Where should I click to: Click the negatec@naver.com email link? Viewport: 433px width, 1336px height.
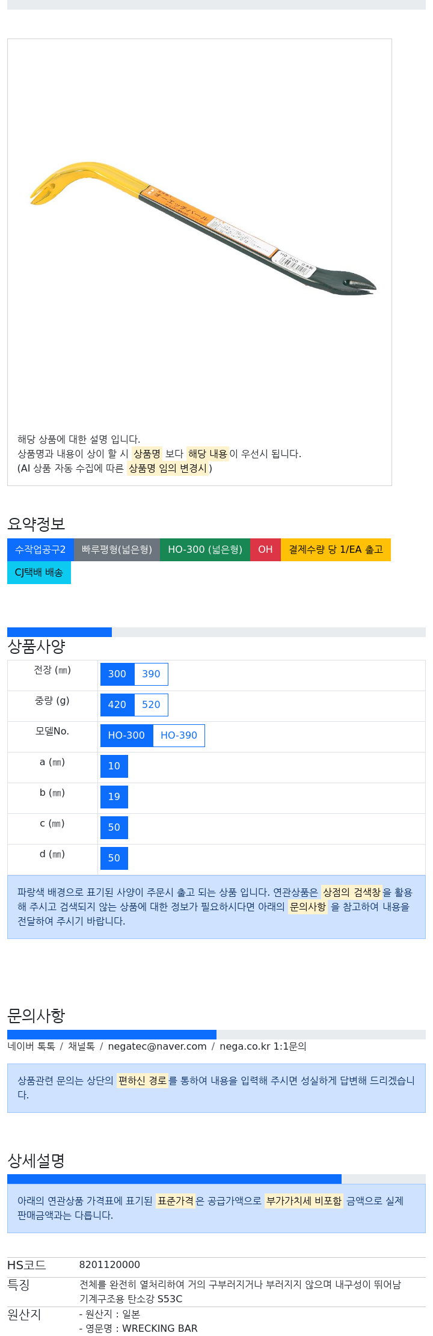pos(158,1046)
